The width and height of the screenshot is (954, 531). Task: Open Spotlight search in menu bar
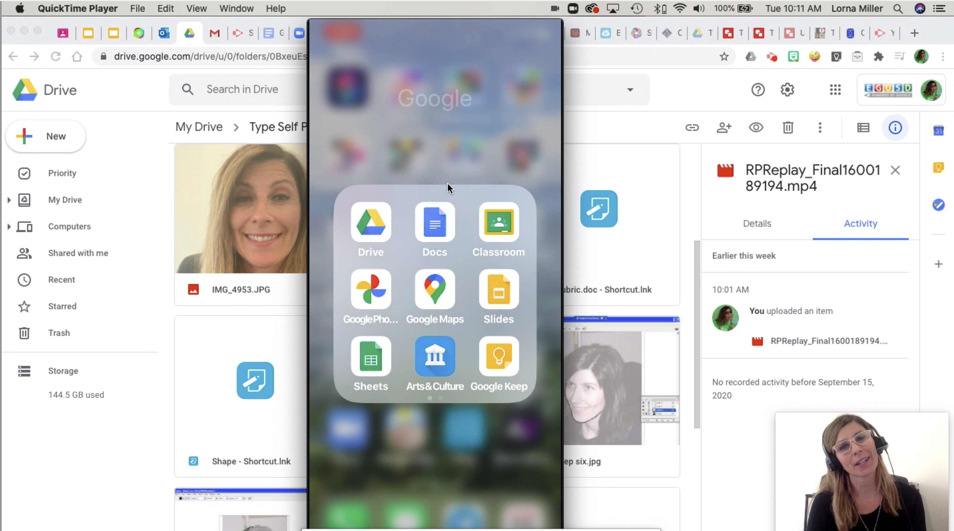click(x=898, y=8)
